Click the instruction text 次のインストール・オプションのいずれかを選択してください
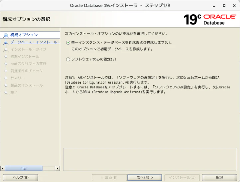Screen dimensions: 240x182 [x=116, y=34]
